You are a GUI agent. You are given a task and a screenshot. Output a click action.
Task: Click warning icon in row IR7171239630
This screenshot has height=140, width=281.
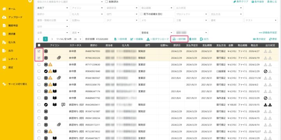tap(50, 65)
